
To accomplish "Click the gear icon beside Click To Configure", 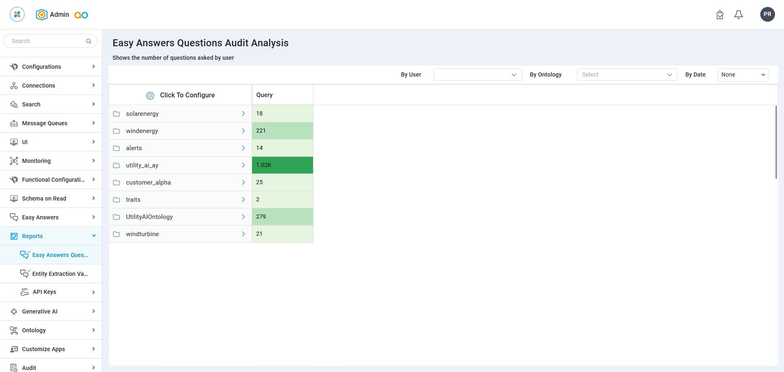I will click(150, 95).
